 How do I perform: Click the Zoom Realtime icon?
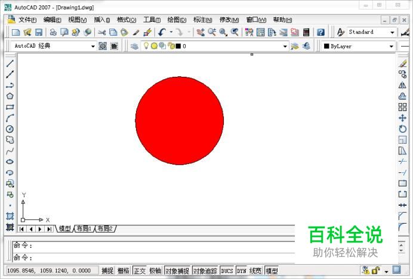click(212, 32)
